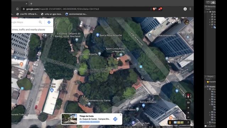227x128 pixels.
Task: Toggle 3D map tilt view
Action: coord(188,102)
